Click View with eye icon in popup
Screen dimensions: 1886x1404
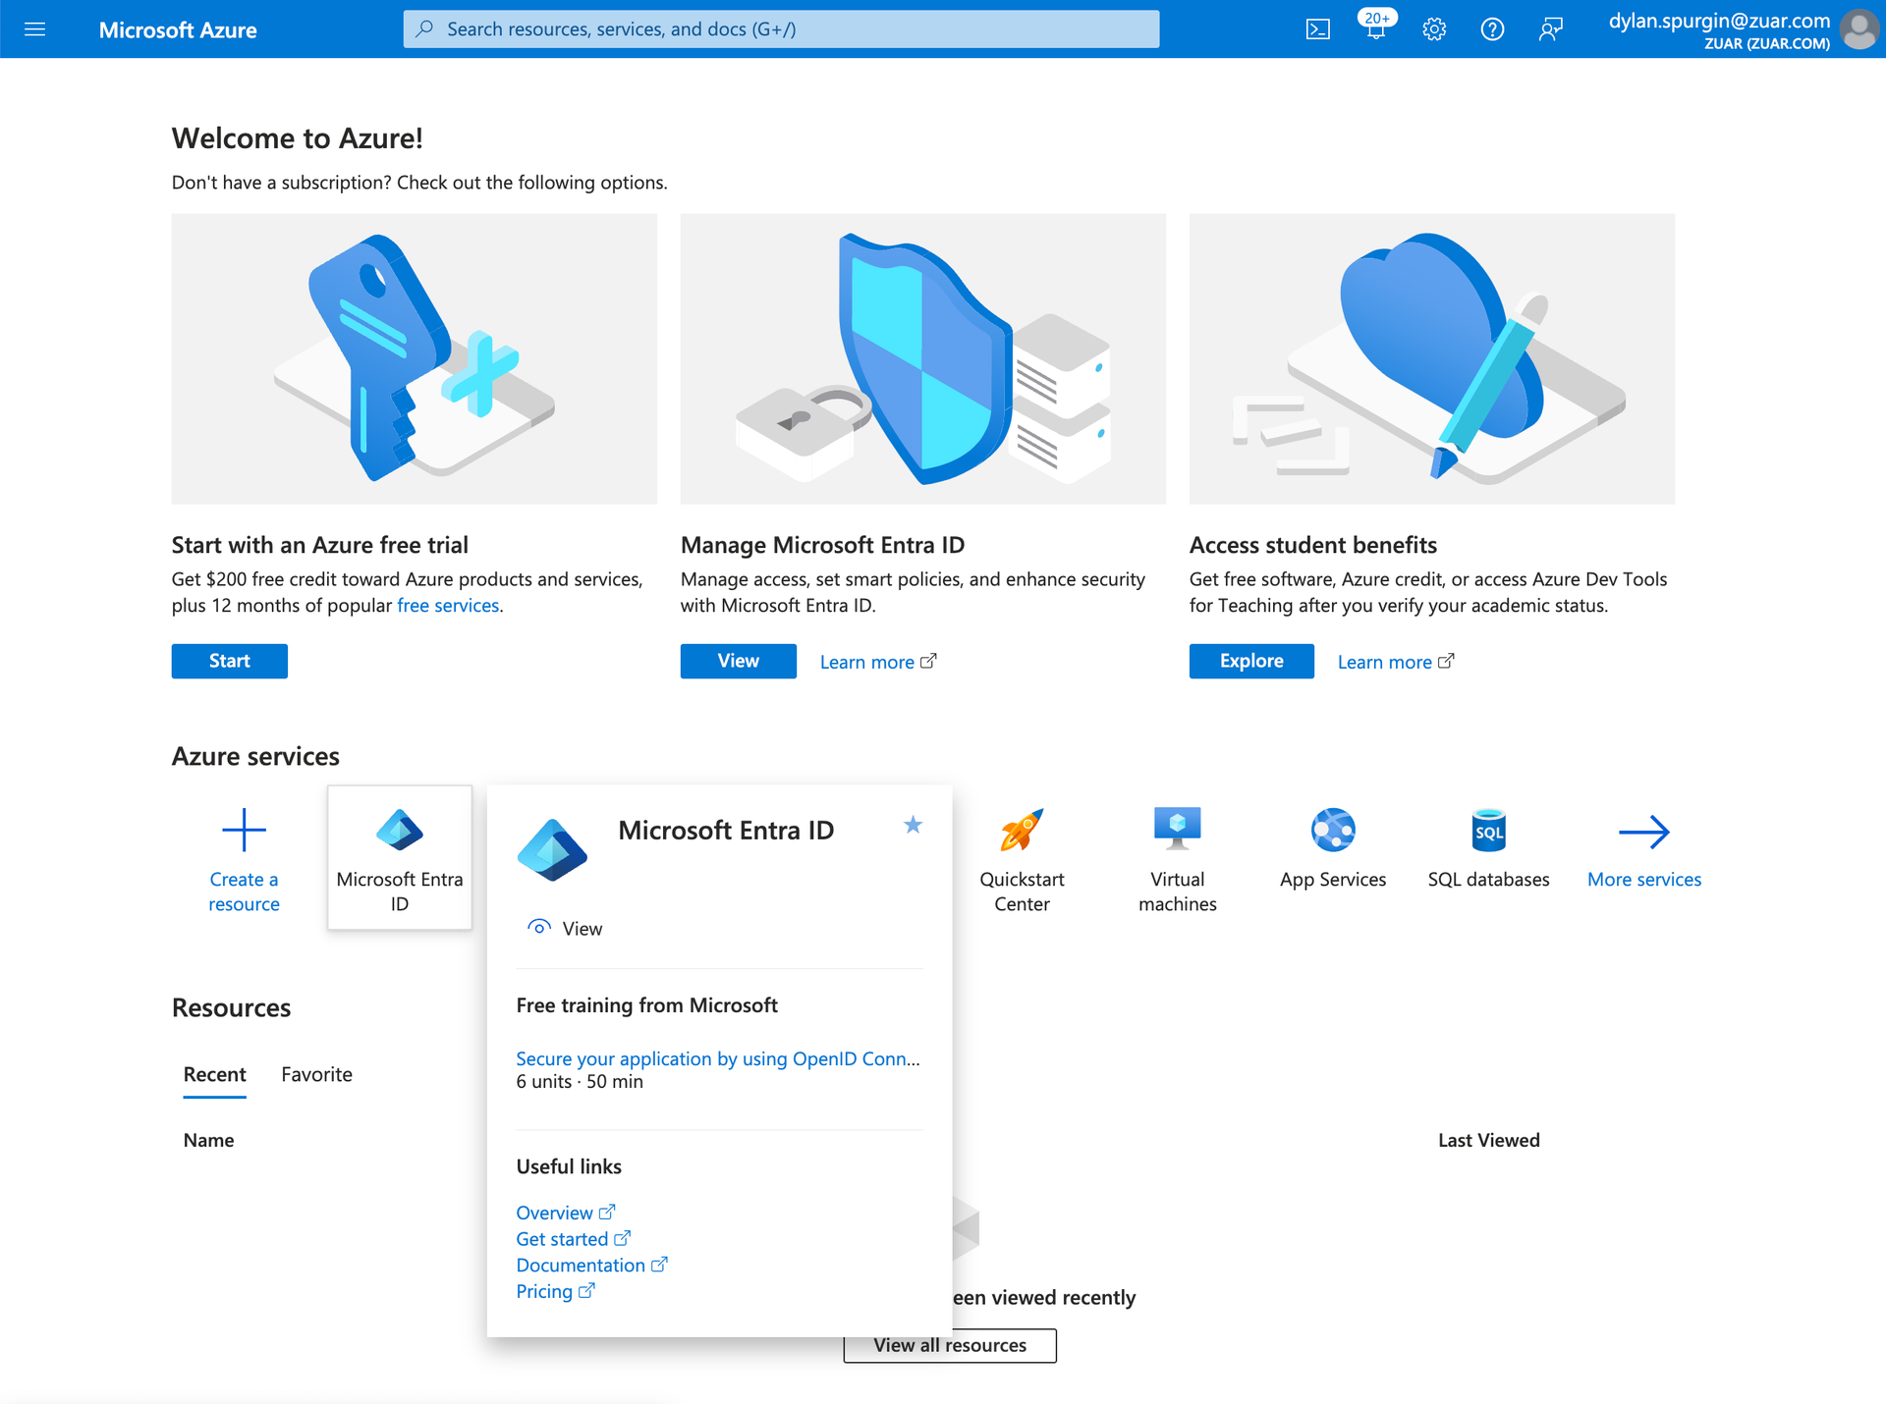click(565, 928)
